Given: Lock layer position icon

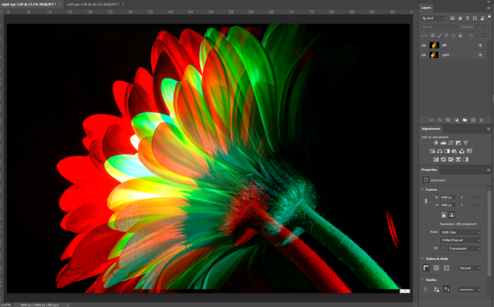Looking at the screenshot, I should (x=446, y=35).
